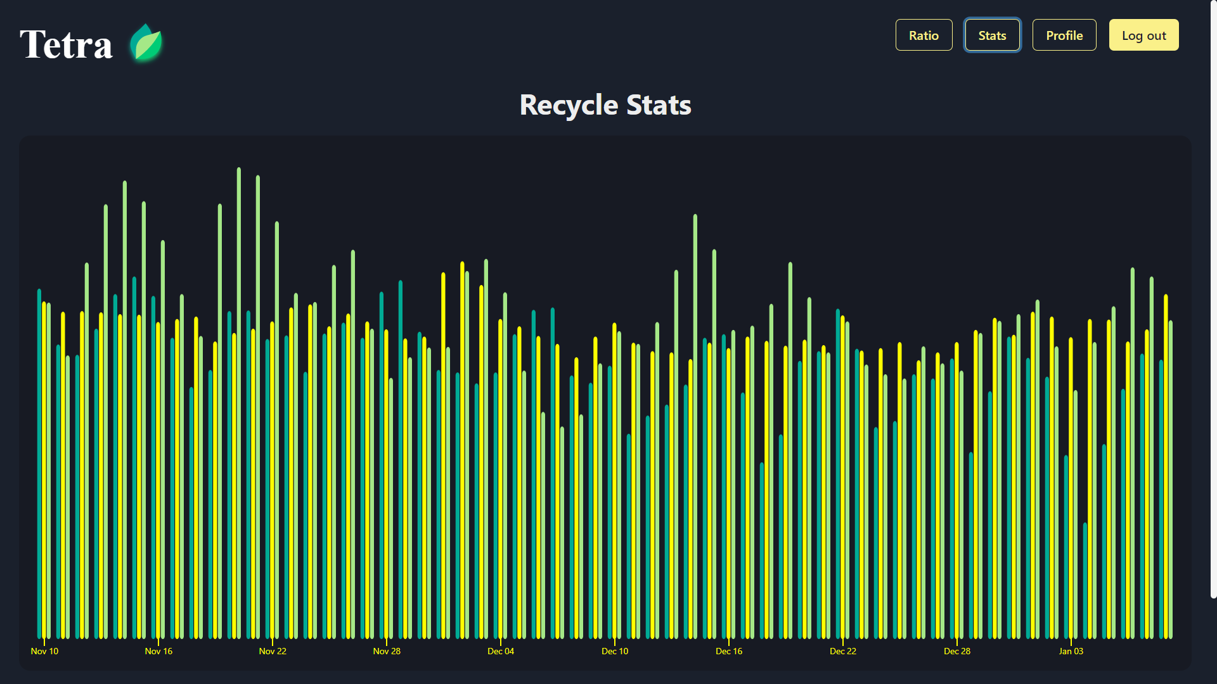This screenshot has width=1217, height=684.
Task: Select the Nov 22 date tick
Action: (x=273, y=651)
